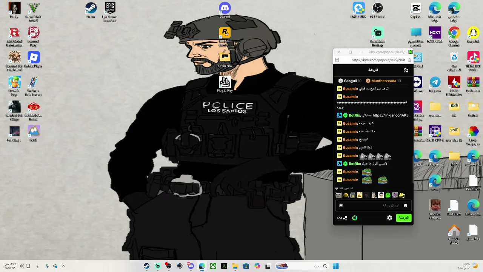Select the Riot Client desktop icon
483x272 pixels.
(454, 207)
